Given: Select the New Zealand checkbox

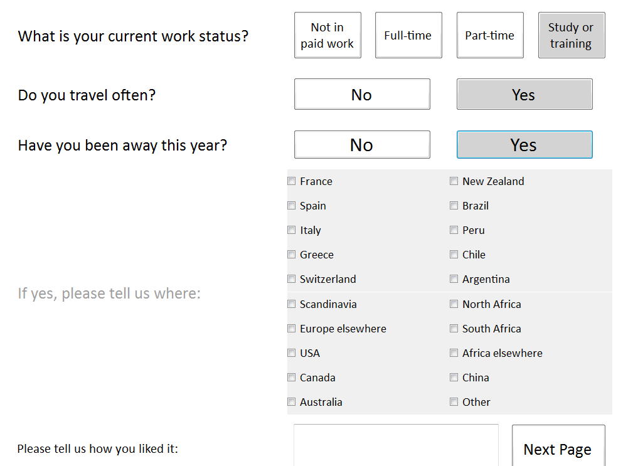Looking at the screenshot, I should coord(454,181).
